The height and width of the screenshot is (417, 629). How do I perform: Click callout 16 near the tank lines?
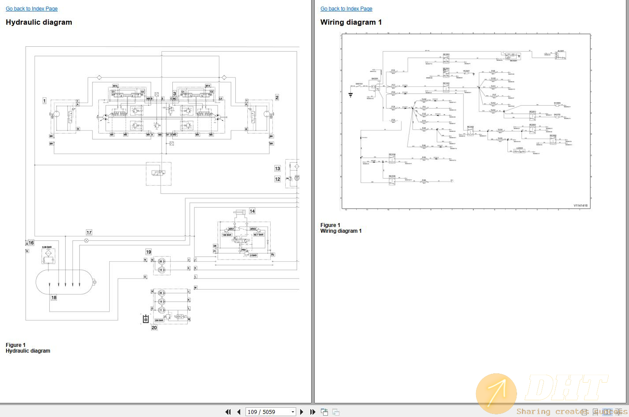pos(31,243)
